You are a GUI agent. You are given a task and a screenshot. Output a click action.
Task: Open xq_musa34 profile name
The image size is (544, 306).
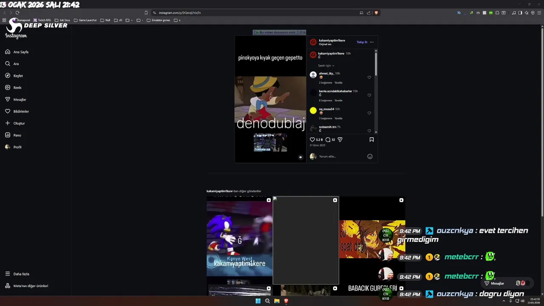pos(326,109)
